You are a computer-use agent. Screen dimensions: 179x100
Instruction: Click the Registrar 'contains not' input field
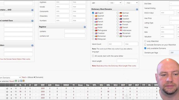tap(75, 36)
